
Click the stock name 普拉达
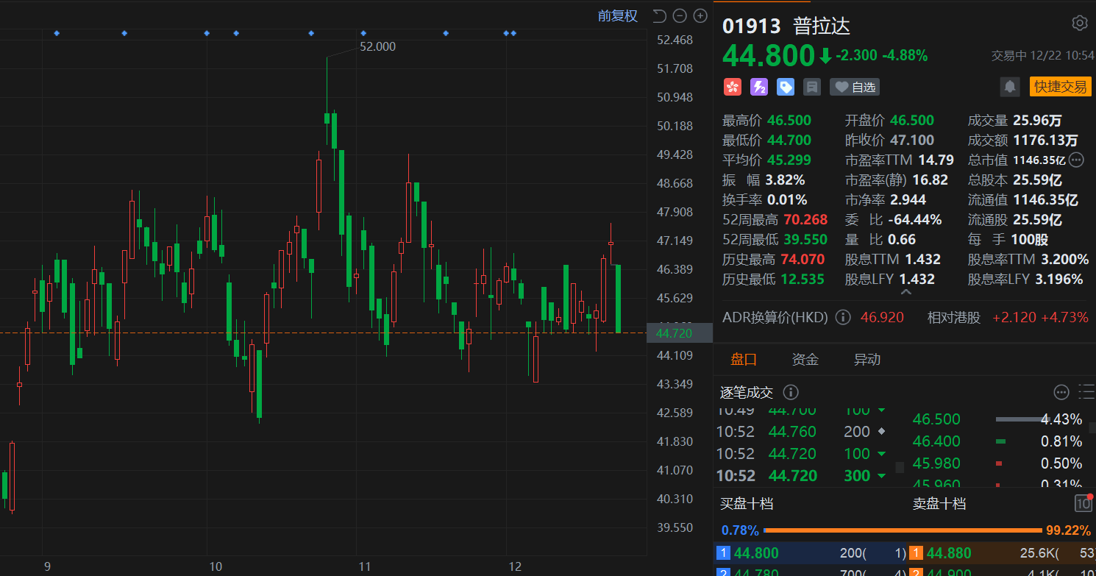pos(822,26)
